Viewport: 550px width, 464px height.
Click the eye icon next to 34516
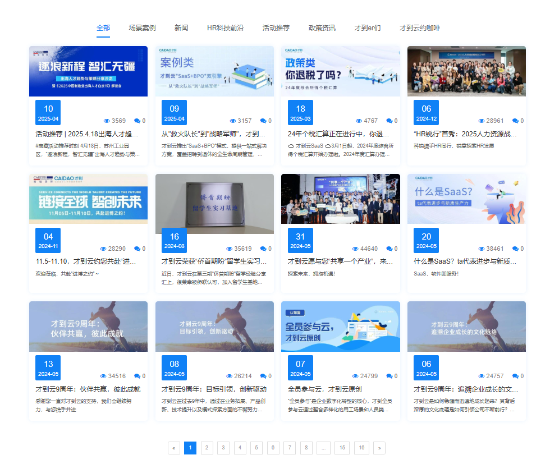tap(103, 376)
